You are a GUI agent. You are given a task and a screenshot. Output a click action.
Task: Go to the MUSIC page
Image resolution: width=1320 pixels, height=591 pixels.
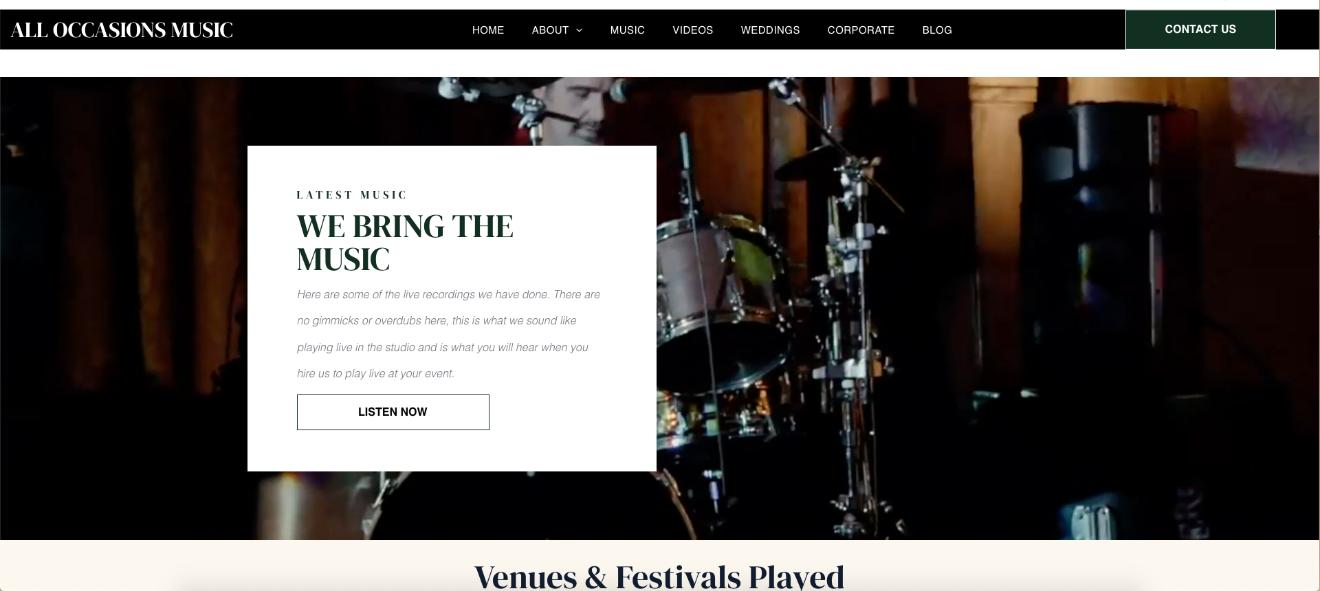[x=627, y=30]
